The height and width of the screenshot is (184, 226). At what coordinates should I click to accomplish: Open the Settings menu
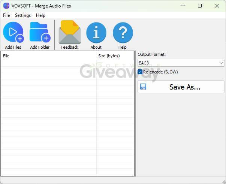(23, 15)
